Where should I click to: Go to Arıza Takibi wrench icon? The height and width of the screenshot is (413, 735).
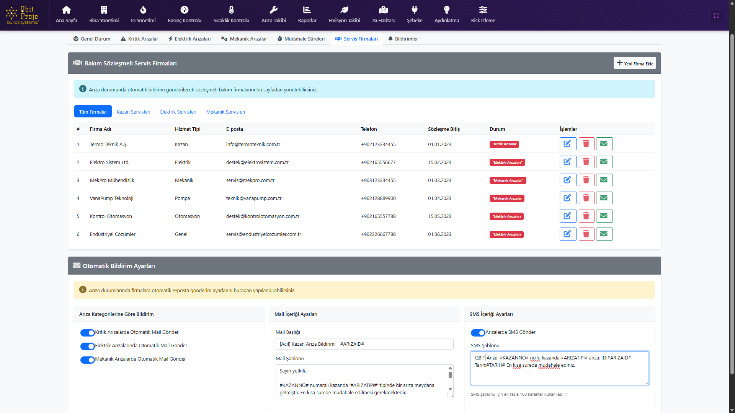(x=273, y=10)
